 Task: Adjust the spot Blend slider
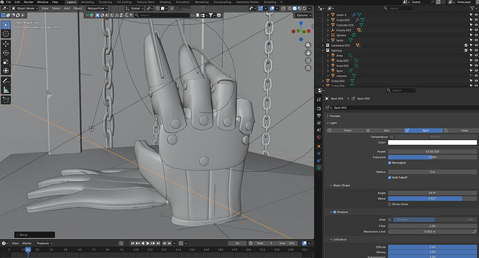(432, 198)
